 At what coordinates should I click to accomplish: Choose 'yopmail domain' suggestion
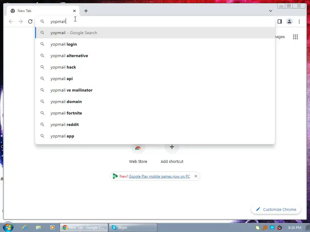155,101
